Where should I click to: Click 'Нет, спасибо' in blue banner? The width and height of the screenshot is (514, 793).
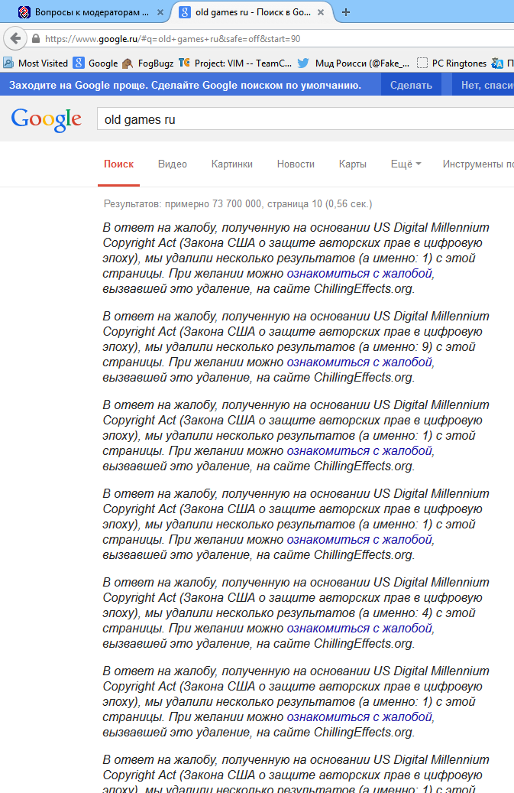click(x=483, y=85)
